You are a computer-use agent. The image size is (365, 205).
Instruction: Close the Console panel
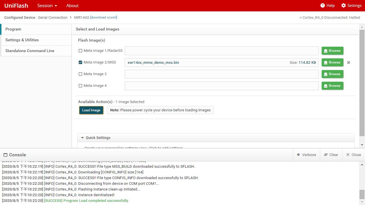click(354, 155)
